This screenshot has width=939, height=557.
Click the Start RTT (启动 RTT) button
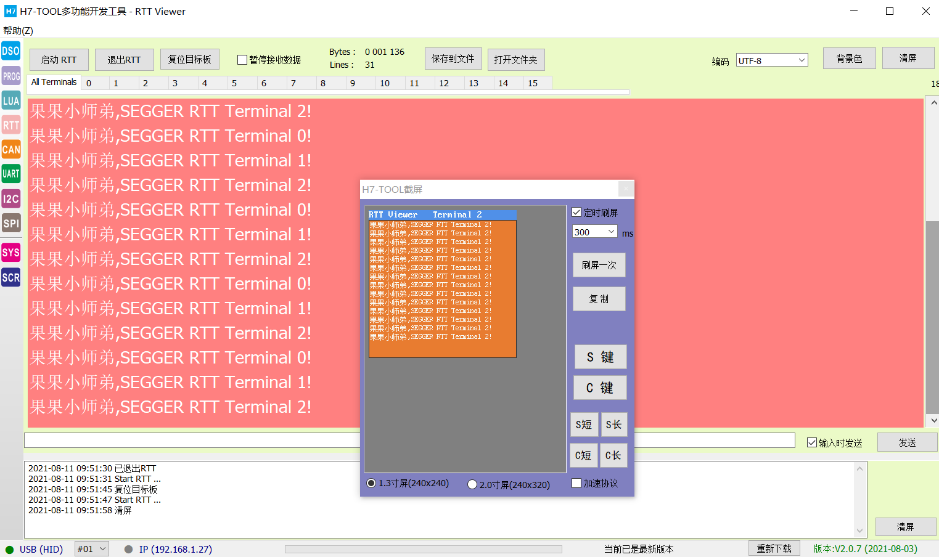(59, 60)
